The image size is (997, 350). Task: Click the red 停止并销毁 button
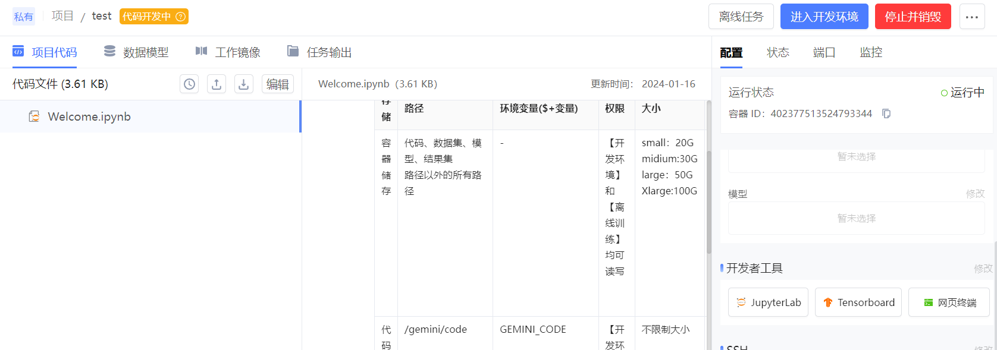point(913,17)
